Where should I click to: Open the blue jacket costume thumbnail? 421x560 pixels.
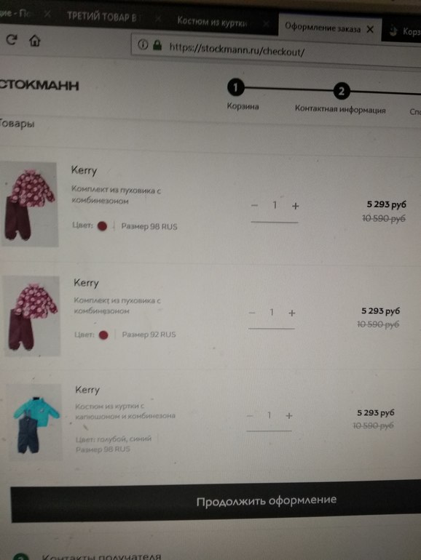(x=36, y=422)
